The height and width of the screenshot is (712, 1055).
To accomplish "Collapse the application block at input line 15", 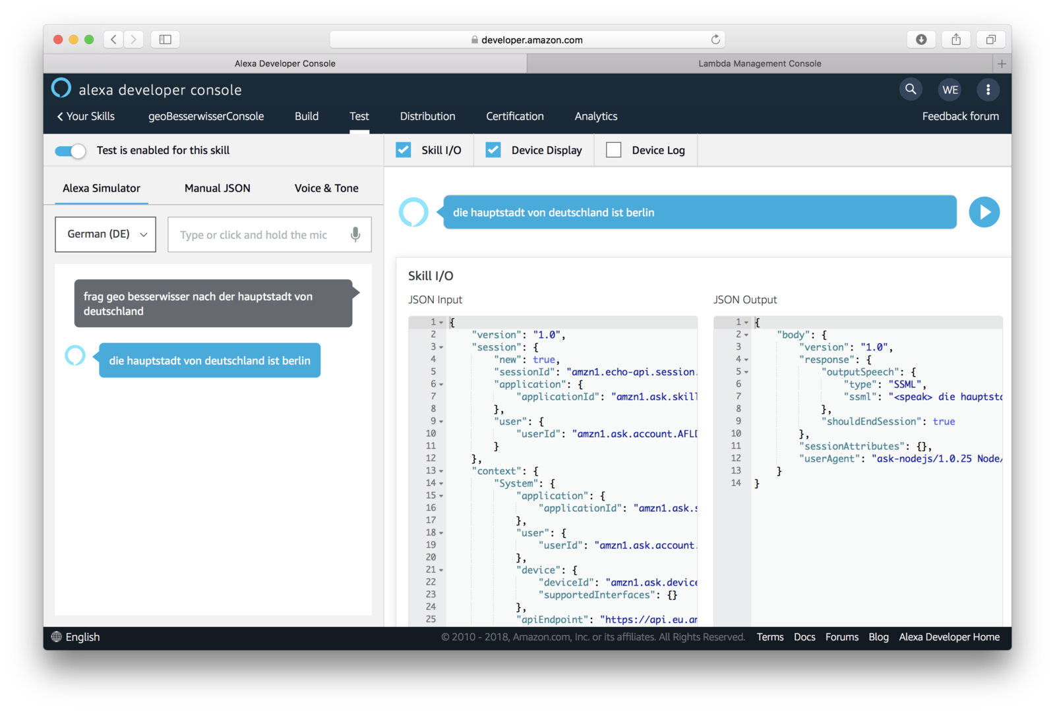I will click(441, 496).
